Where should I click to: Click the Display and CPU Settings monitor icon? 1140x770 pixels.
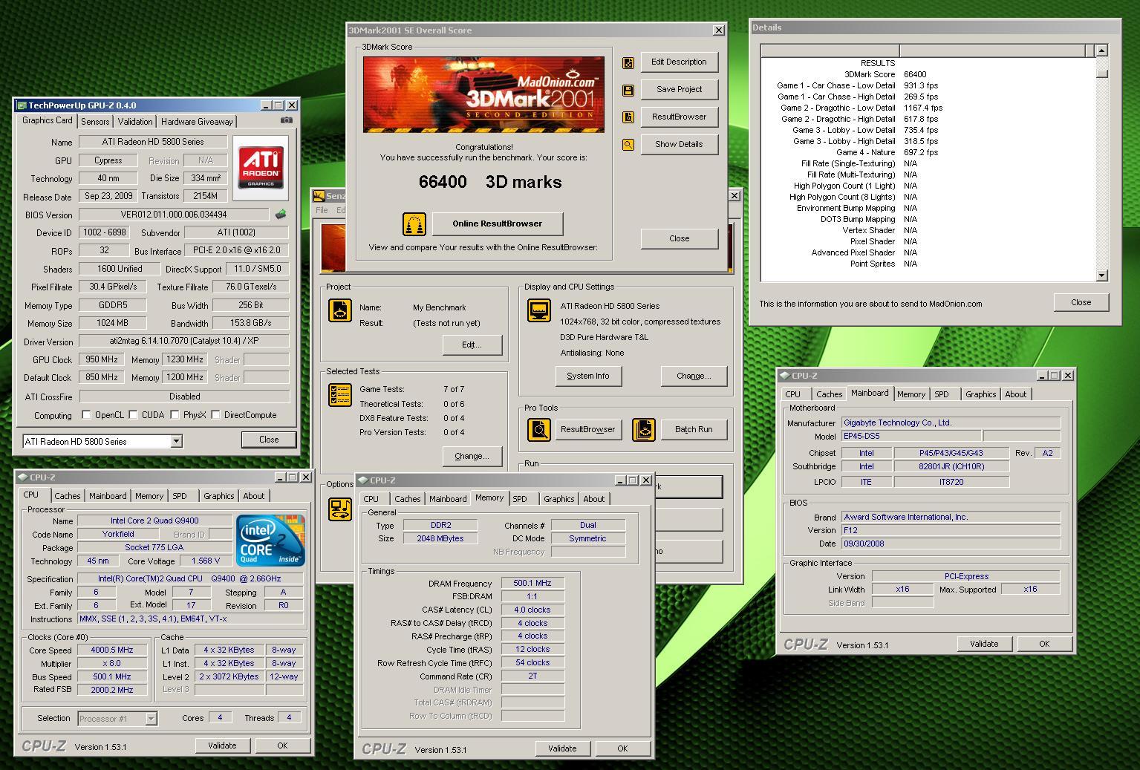pos(539,310)
